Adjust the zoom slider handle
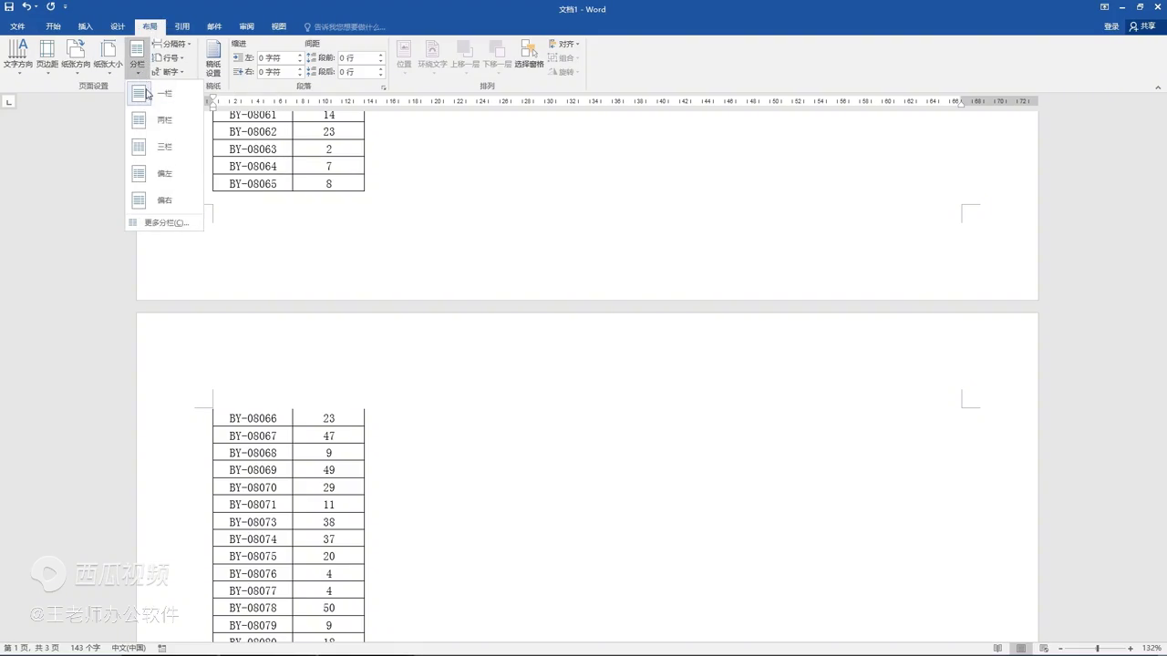This screenshot has height=656, width=1167. click(1098, 648)
